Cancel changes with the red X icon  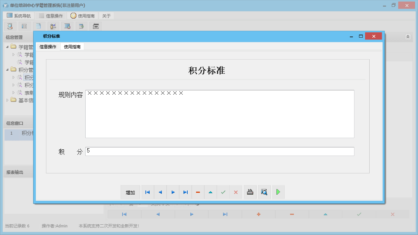click(x=236, y=192)
